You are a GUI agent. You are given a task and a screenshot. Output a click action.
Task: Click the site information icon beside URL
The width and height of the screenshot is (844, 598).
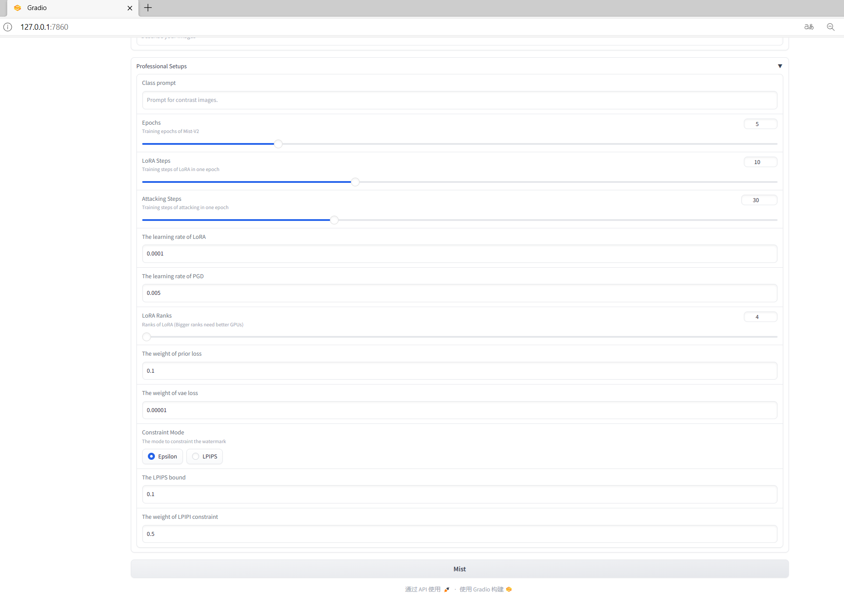(x=8, y=27)
